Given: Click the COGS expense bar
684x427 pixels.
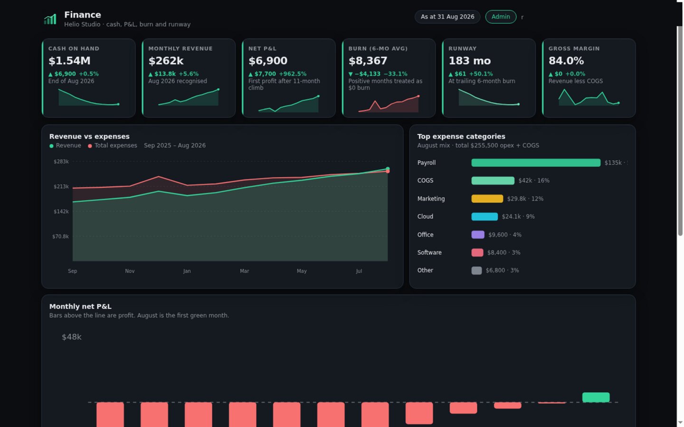Looking at the screenshot, I should (493, 181).
